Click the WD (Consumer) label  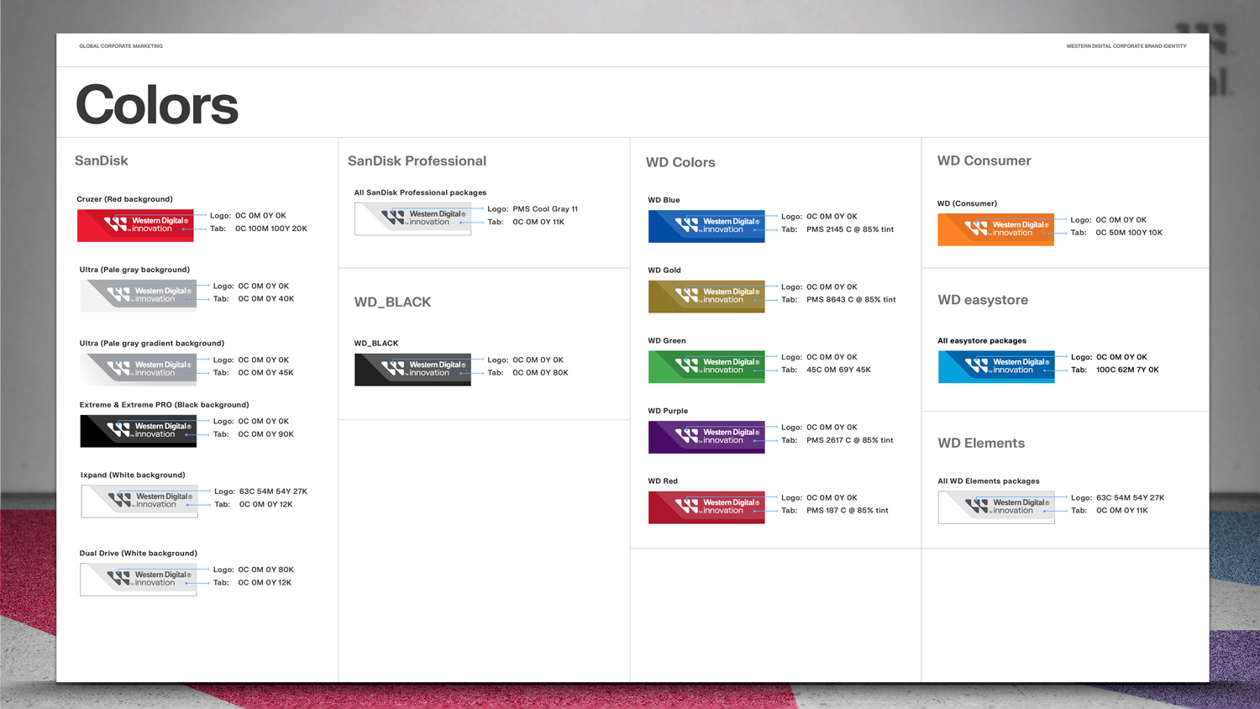[968, 203]
